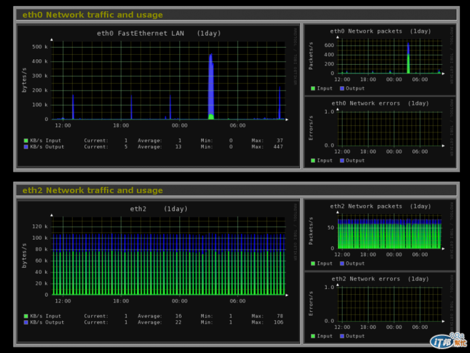470x353 pixels.
Task: Click the 500 k label on eth0 LAN axis
Action: [40, 47]
